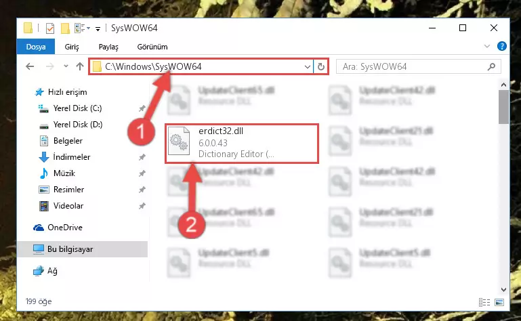Switch to large icons view in status bar

[x=499, y=302]
